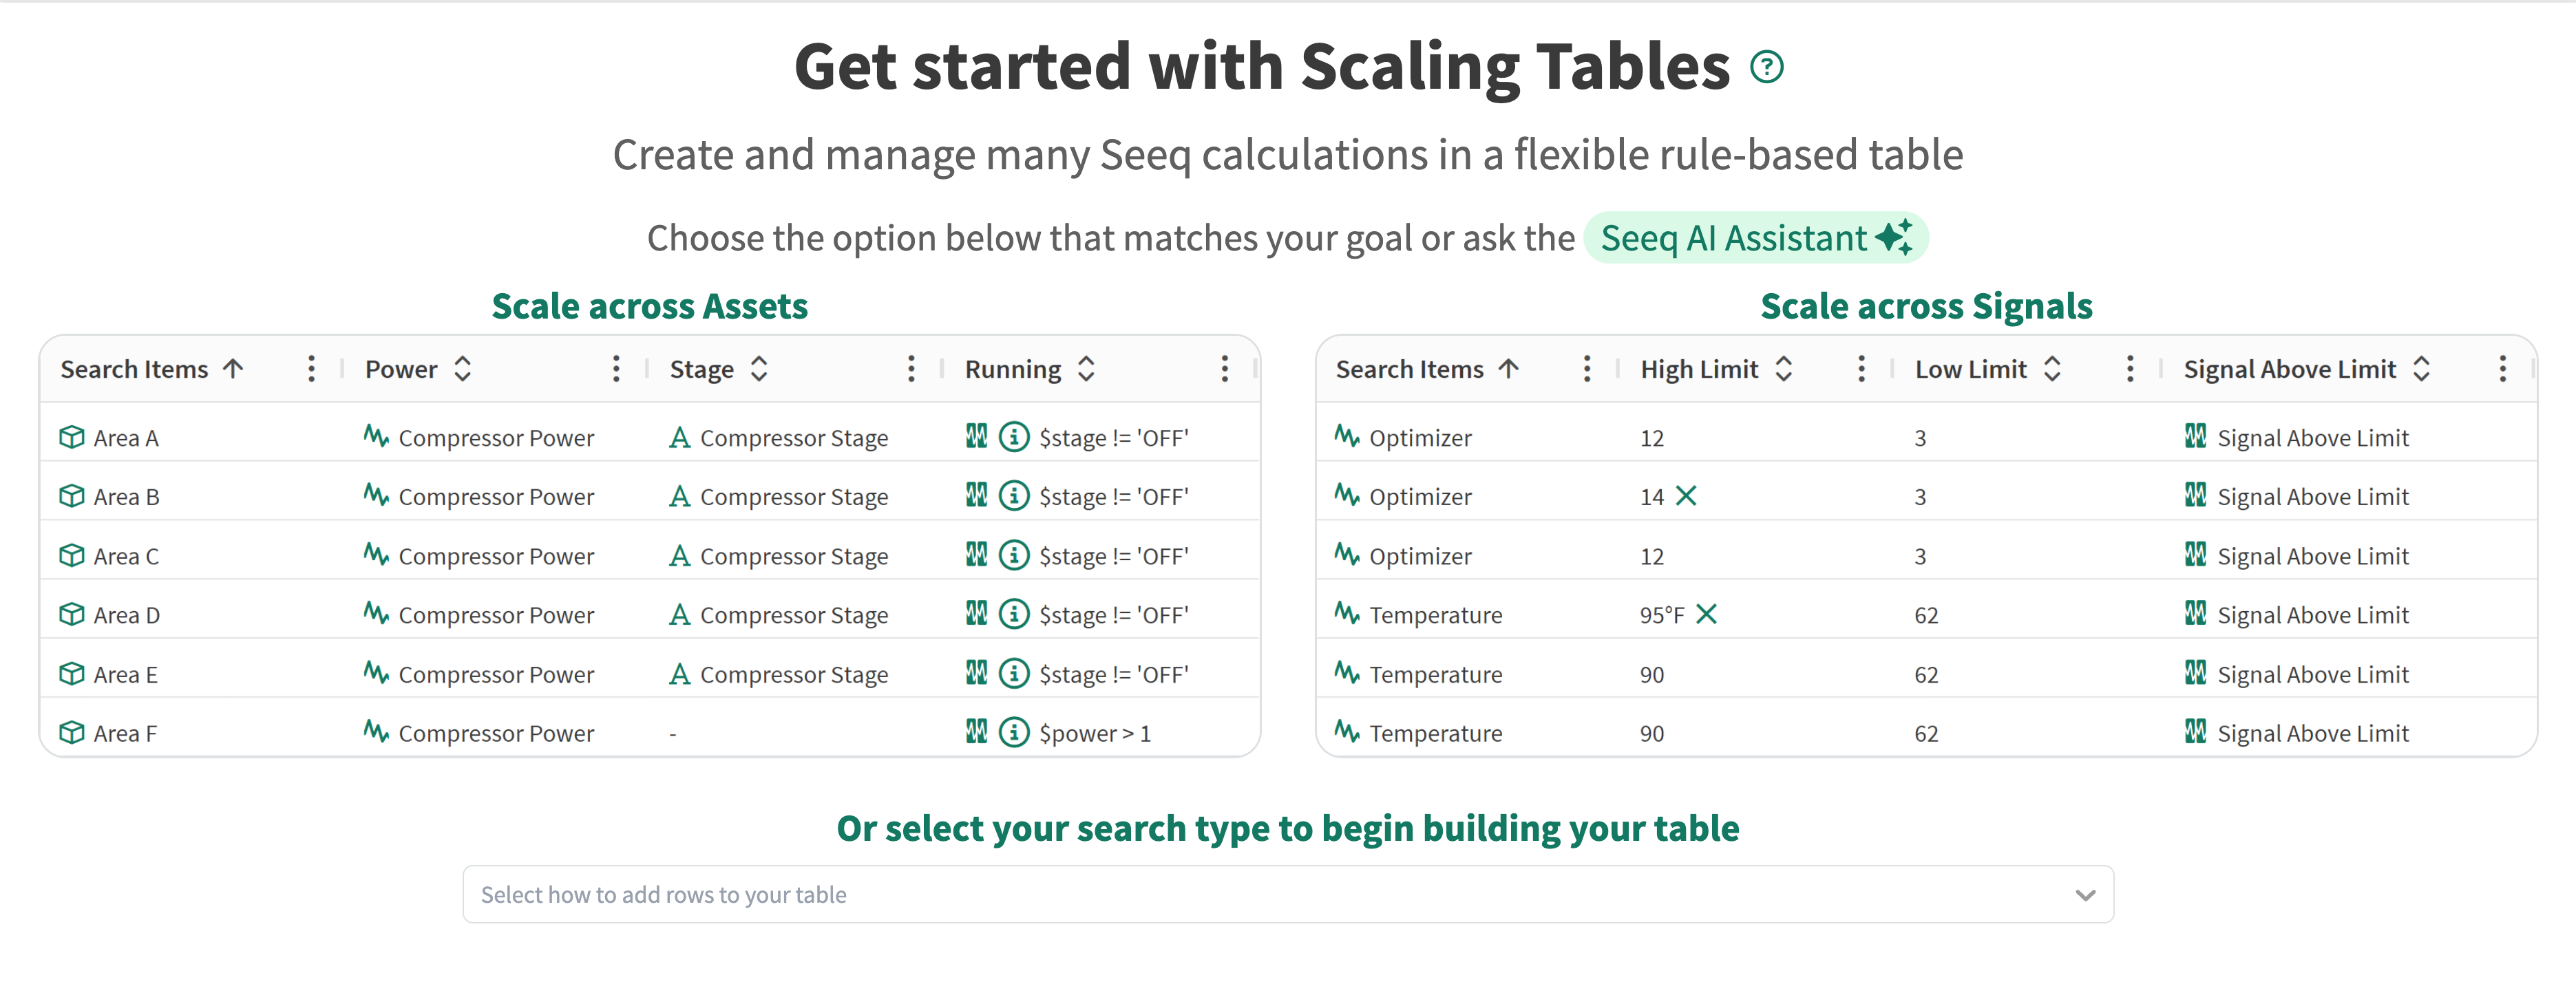This screenshot has width=2576, height=984.
Task: Click the Area C cube asset icon
Action: pyautogui.click(x=72, y=555)
